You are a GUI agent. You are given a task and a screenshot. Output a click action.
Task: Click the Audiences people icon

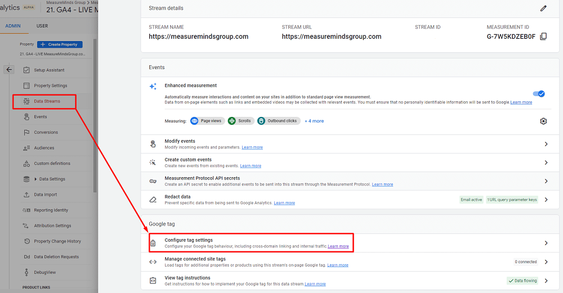pyautogui.click(x=26, y=148)
